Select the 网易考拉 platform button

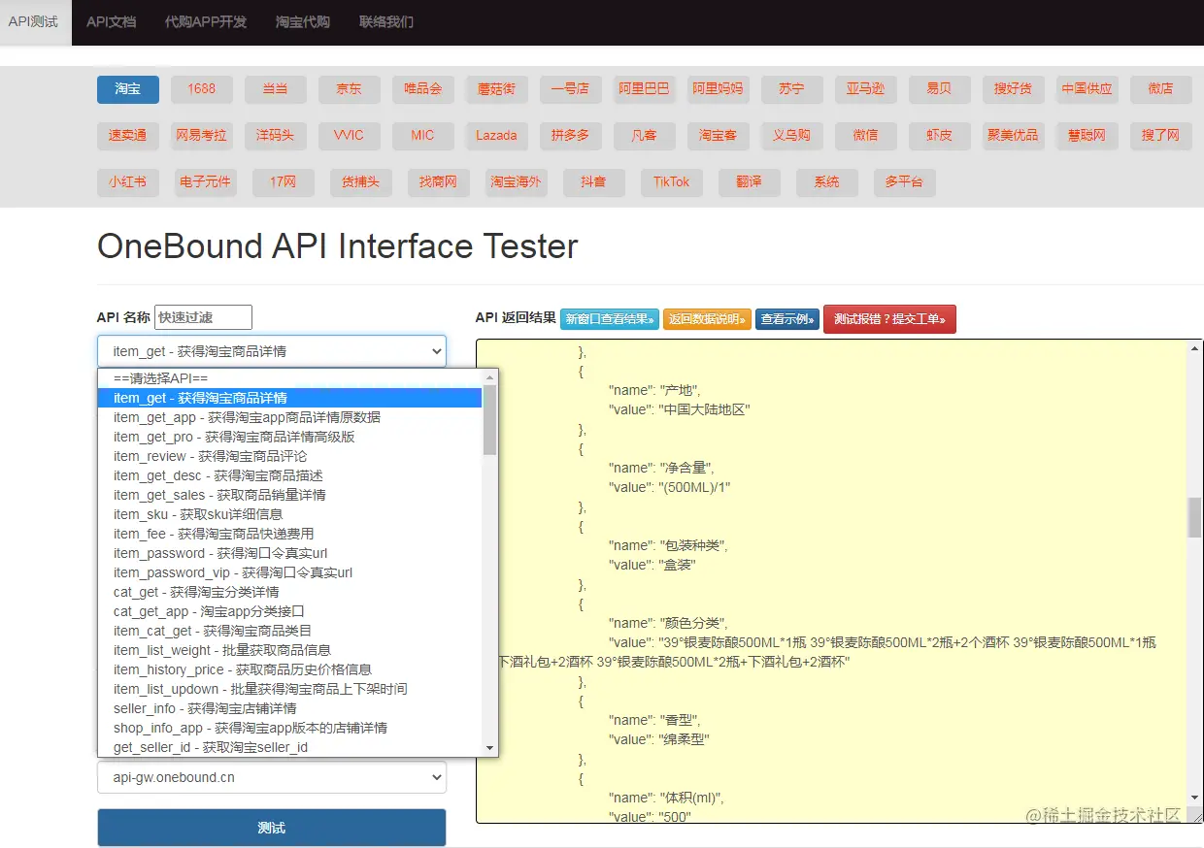pyautogui.click(x=202, y=136)
